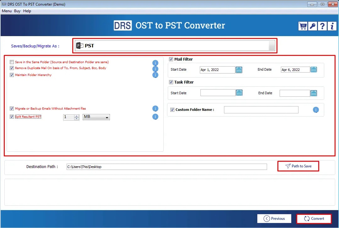This screenshot has width=339, height=228.
Task: Open the split size unit dropdown showing MB
Action: (107, 117)
